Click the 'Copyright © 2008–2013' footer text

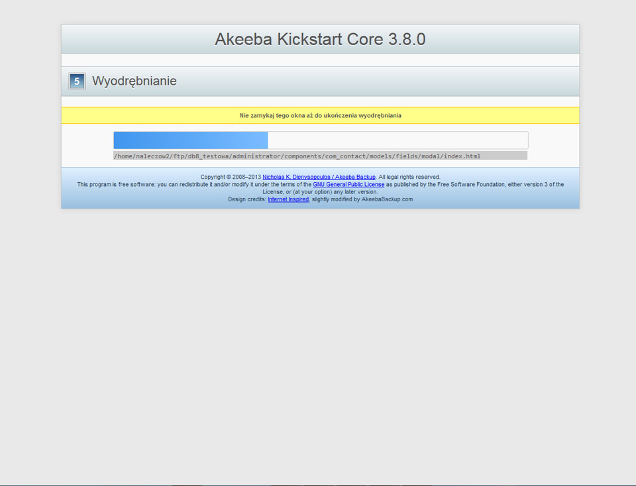[231, 177]
